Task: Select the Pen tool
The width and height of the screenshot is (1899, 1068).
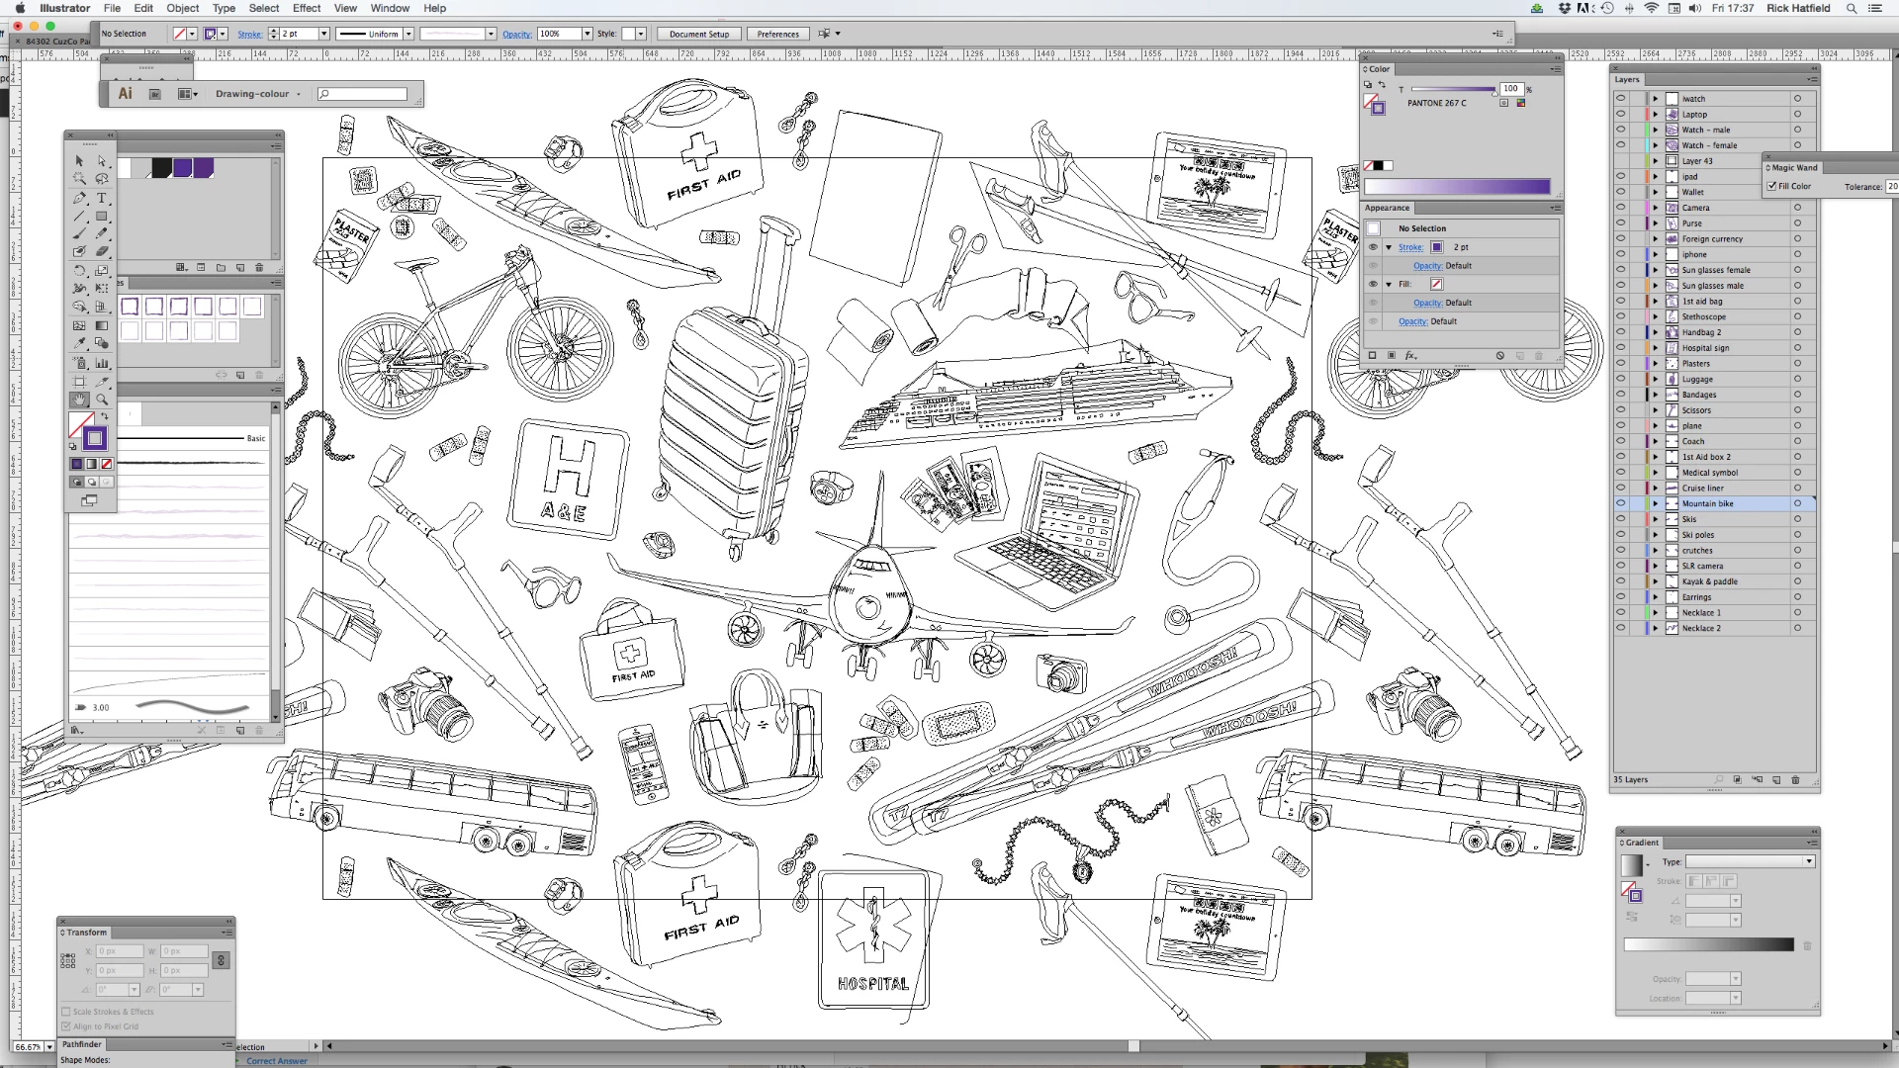Action: [x=79, y=198]
